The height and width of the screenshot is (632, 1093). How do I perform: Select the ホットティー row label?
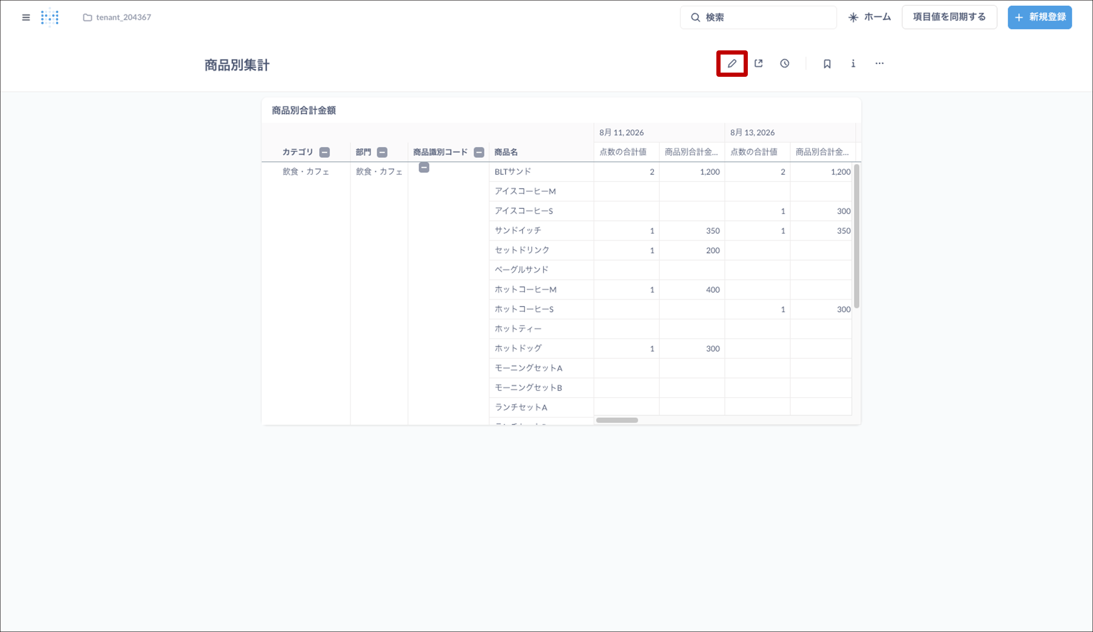tap(518, 329)
